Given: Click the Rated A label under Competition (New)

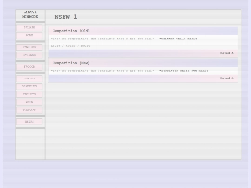Looking at the screenshot, I should click(x=227, y=78).
